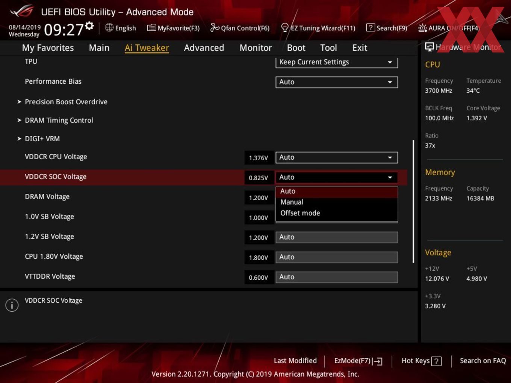
Task: Switch to Main tab
Action: click(99, 48)
